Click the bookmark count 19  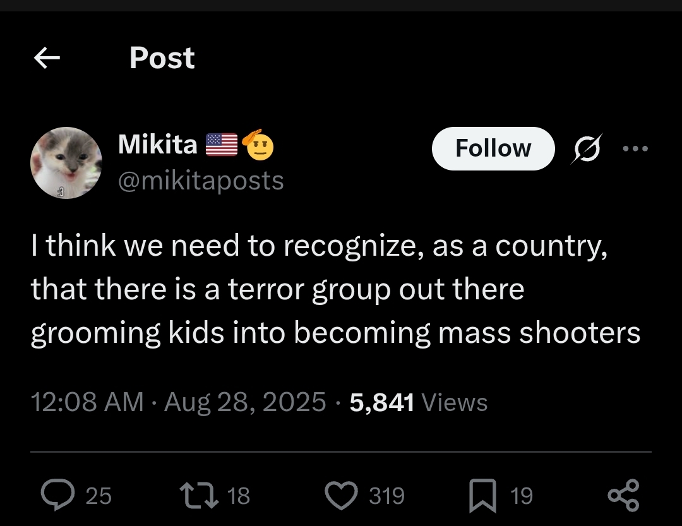522,496
